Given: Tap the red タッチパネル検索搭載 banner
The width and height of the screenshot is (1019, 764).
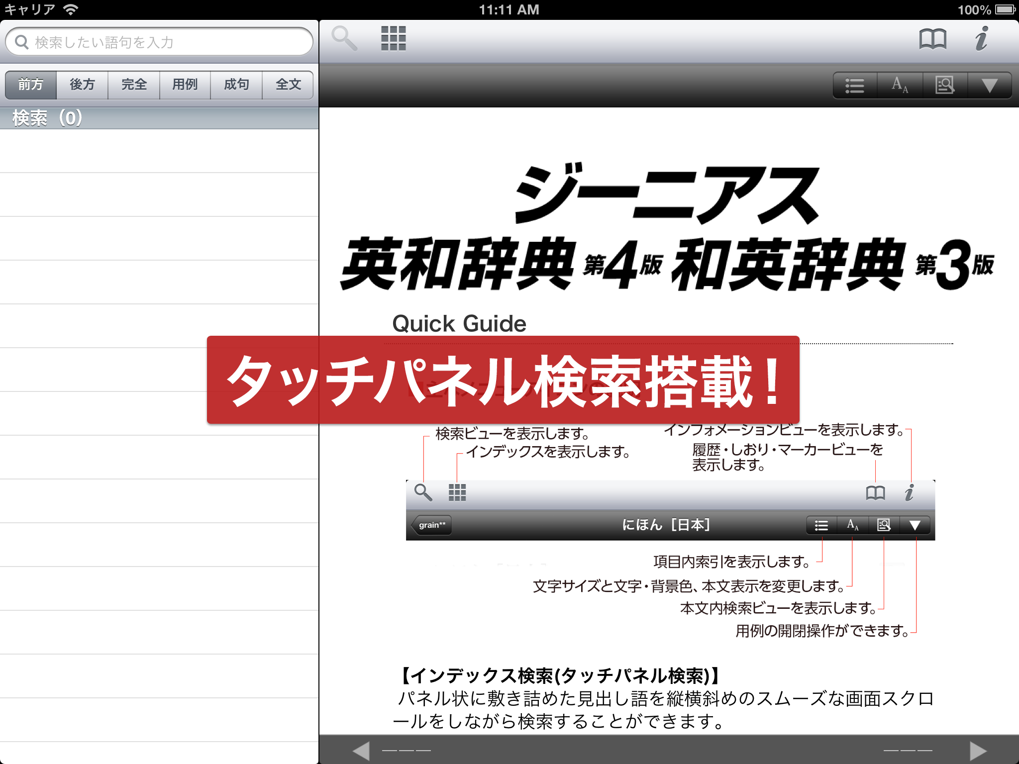Looking at the screenshot, I should (x=503, y=380).
